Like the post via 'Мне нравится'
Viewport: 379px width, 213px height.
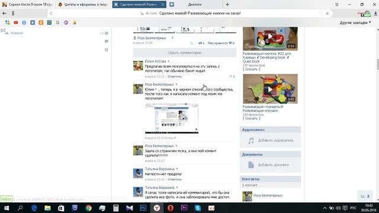(221, 43)
